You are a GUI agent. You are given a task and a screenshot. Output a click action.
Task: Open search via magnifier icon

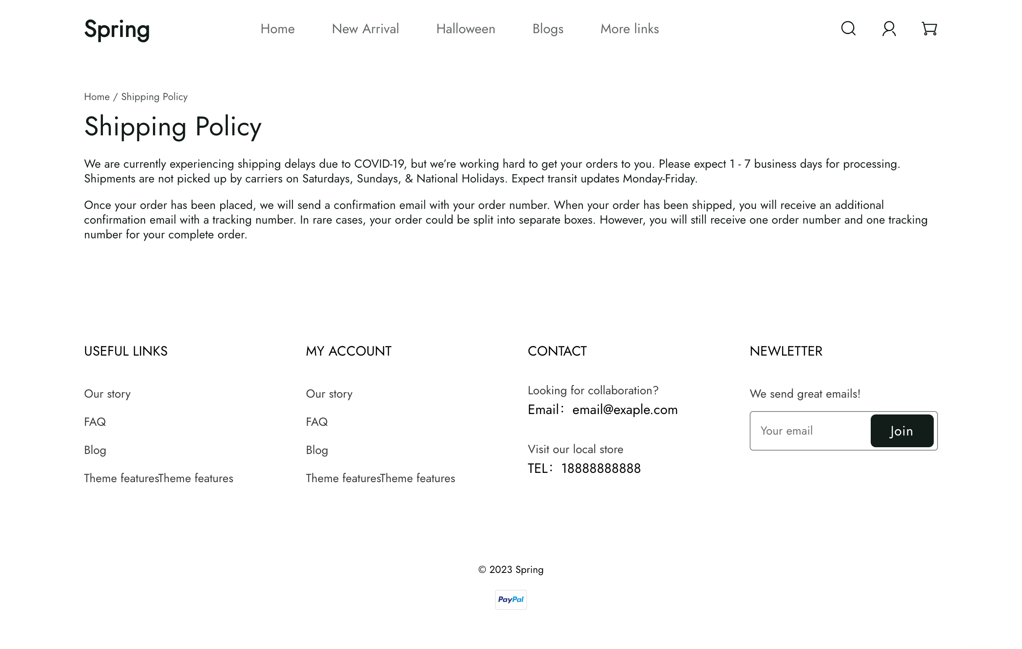coord(848,29)
